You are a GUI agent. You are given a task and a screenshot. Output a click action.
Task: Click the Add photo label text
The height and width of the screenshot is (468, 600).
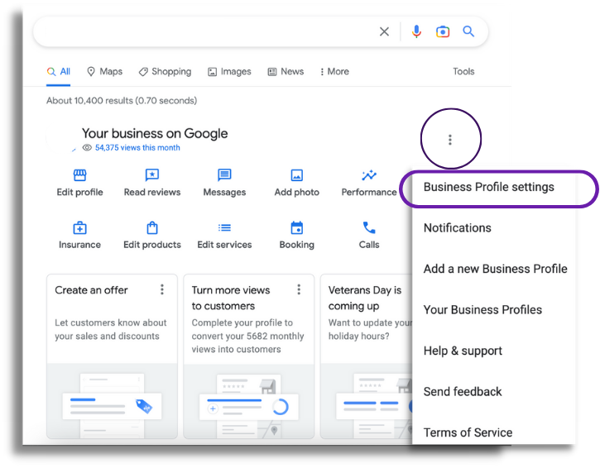[296, 192]
